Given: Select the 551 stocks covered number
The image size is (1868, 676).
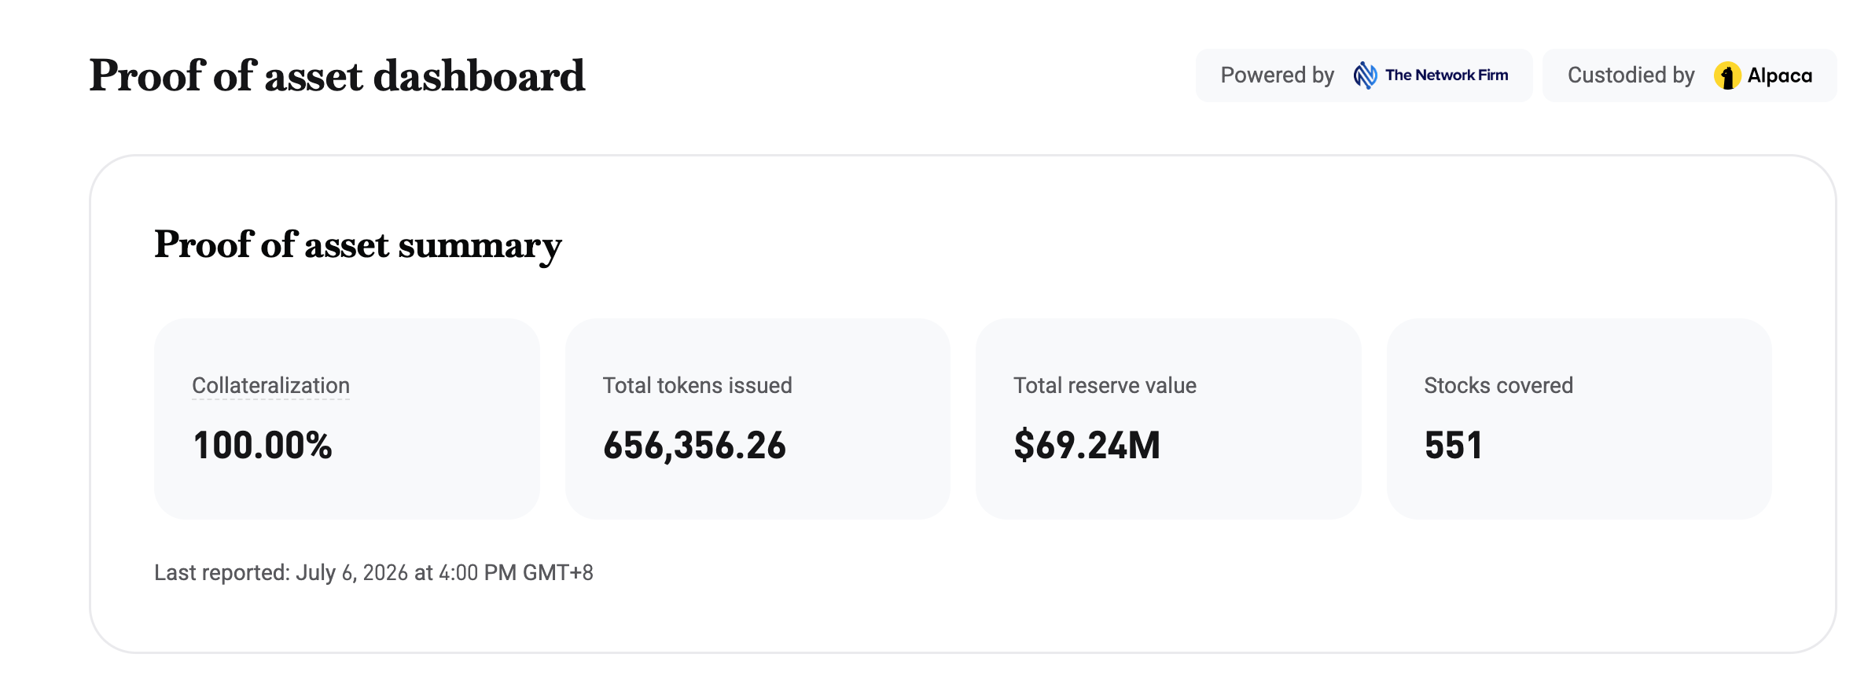Looking at the screenshot, I should (x=1453, y=446).
